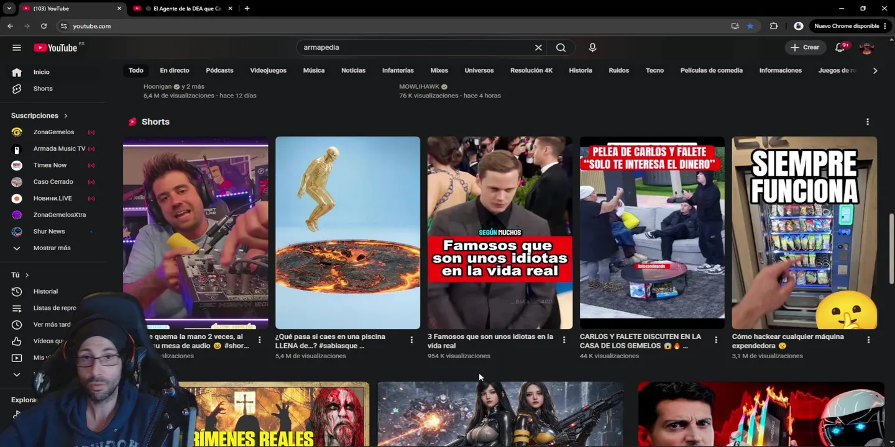This screenshot has height=447, width=895.
Task: Select the Pódcasts filter chip
Action: tap(219, 70)
